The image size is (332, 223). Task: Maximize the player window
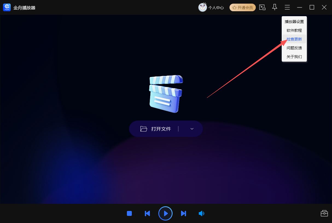point(312,7)
